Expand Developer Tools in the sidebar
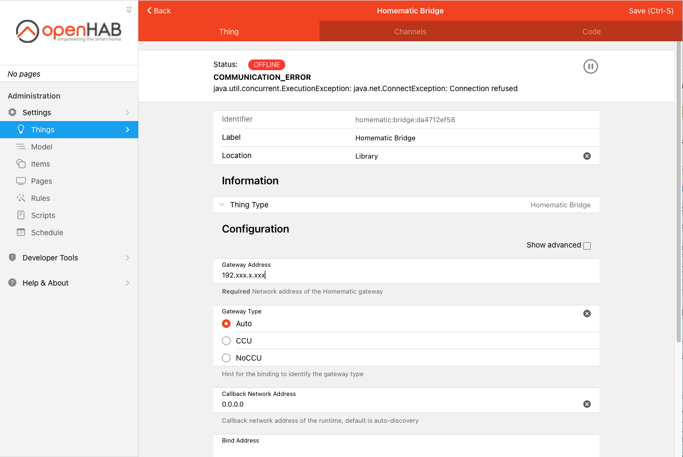The height and width of the screenshot is (457, 683). point(69,258)
